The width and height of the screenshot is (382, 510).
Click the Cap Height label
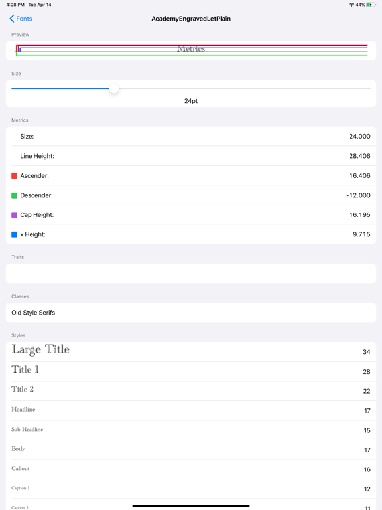pyautogui.click(x=36, y=214)
